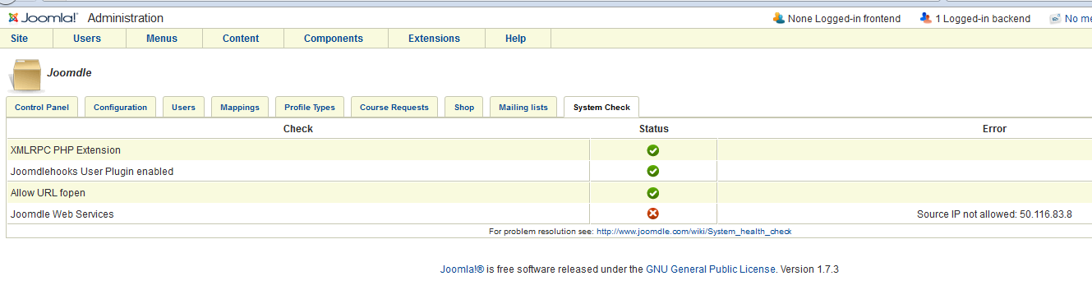The height and width of the screenshot is (299, 1092).
Task: Click the Version 1.7.3 footer text
Action: [809, 269]
